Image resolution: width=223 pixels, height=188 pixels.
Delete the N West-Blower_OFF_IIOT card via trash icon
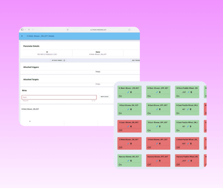click(x=160, y=92)
